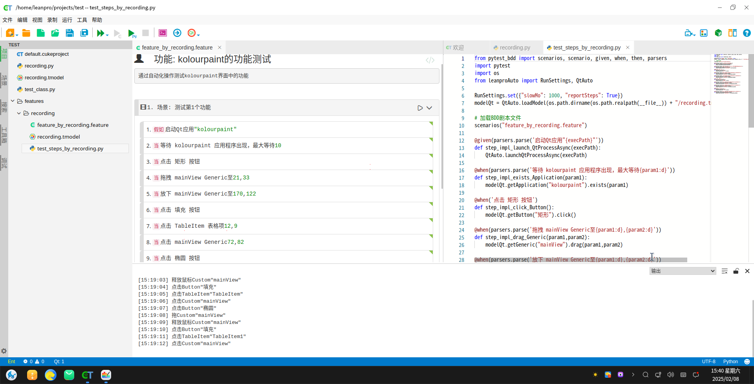Open the 场景 side panel tab
Screen dimensions: 754x384
(x=4, y=80)
